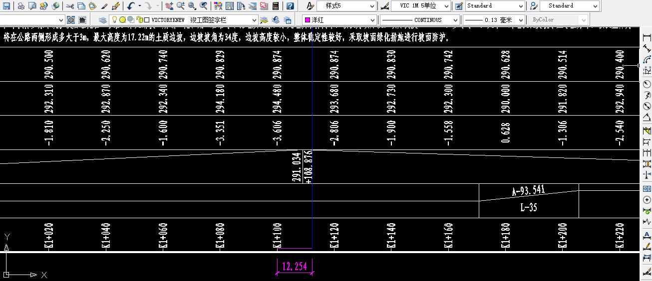Click the layer color square swatch
The image size is (652, 281).
click(147, 20)
